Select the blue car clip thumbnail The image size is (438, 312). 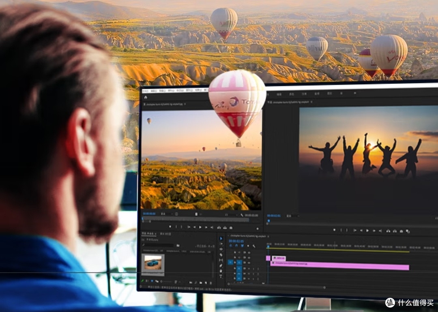pos(153,263)
